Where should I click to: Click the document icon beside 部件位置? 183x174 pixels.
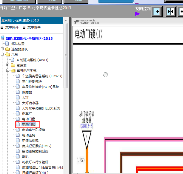pyautogui.click(x=7, y=44)
